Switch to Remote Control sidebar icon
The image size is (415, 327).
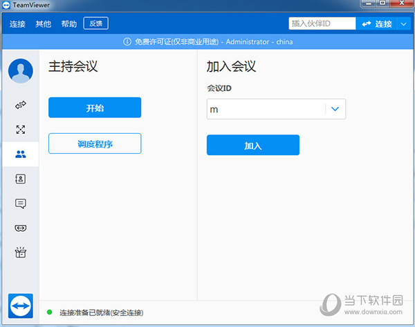click(x=21, y=105)
